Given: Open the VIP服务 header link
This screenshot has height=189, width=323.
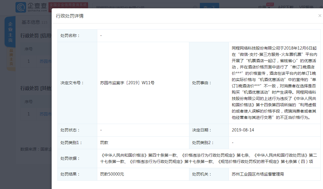Looking at the screenshot, I should point(306,7).
